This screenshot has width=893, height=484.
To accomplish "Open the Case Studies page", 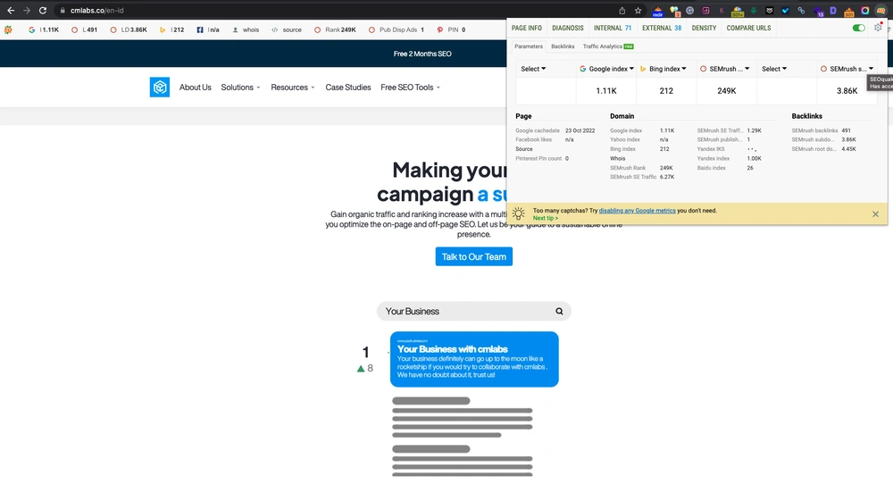I will 348,88.
